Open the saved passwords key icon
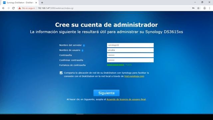 193,8
